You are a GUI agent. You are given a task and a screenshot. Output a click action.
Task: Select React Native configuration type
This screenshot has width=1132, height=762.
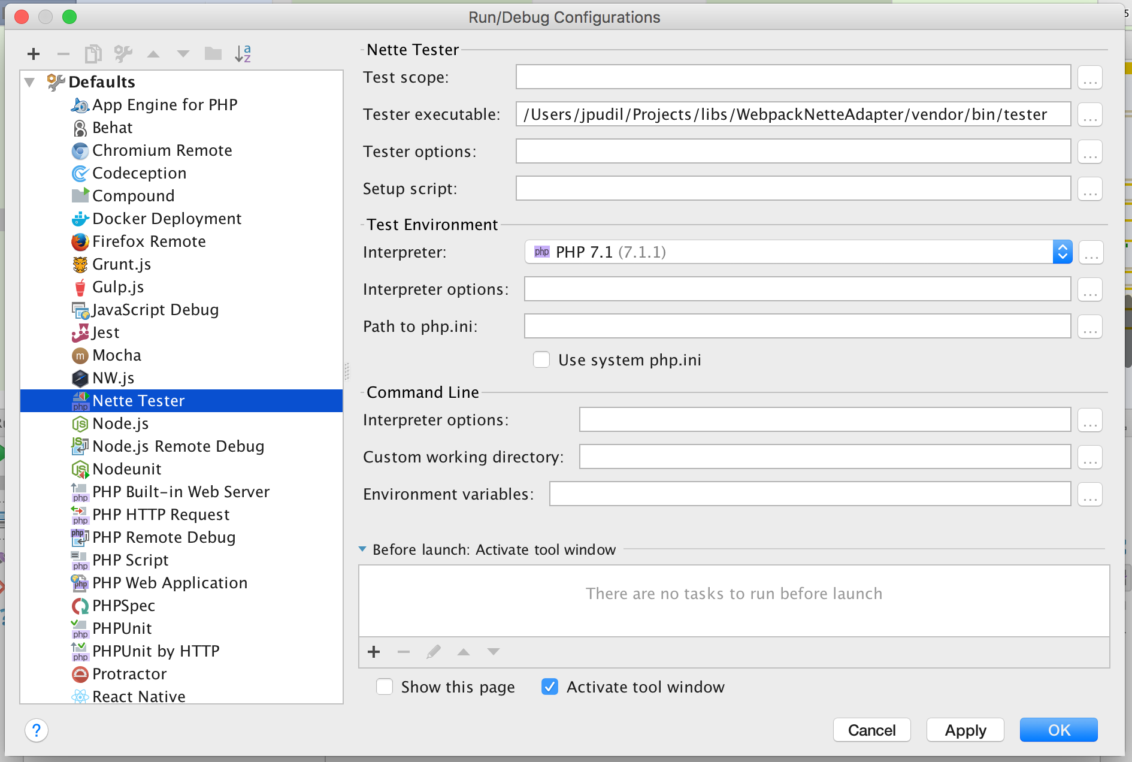click(138, 696)
